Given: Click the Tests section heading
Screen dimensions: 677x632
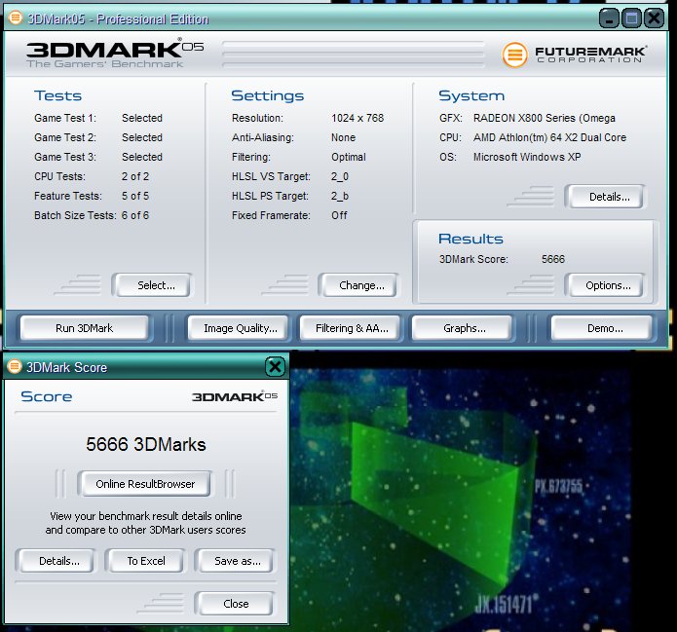Looking at the screenshot, I should (x=57, y=95).
